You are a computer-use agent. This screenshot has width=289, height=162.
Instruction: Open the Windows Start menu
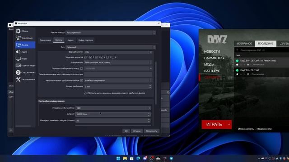click(x=118, y=158)
